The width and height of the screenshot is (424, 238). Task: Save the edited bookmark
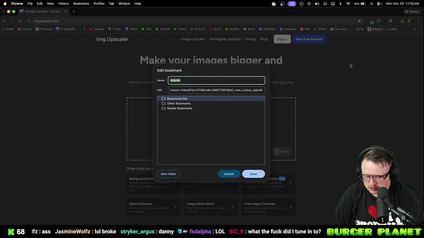pyautogui.click(x=253, y=174)
